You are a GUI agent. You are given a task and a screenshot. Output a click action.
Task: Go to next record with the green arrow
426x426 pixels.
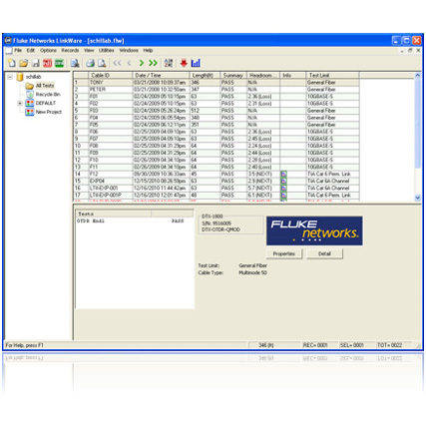click(142, 63)
